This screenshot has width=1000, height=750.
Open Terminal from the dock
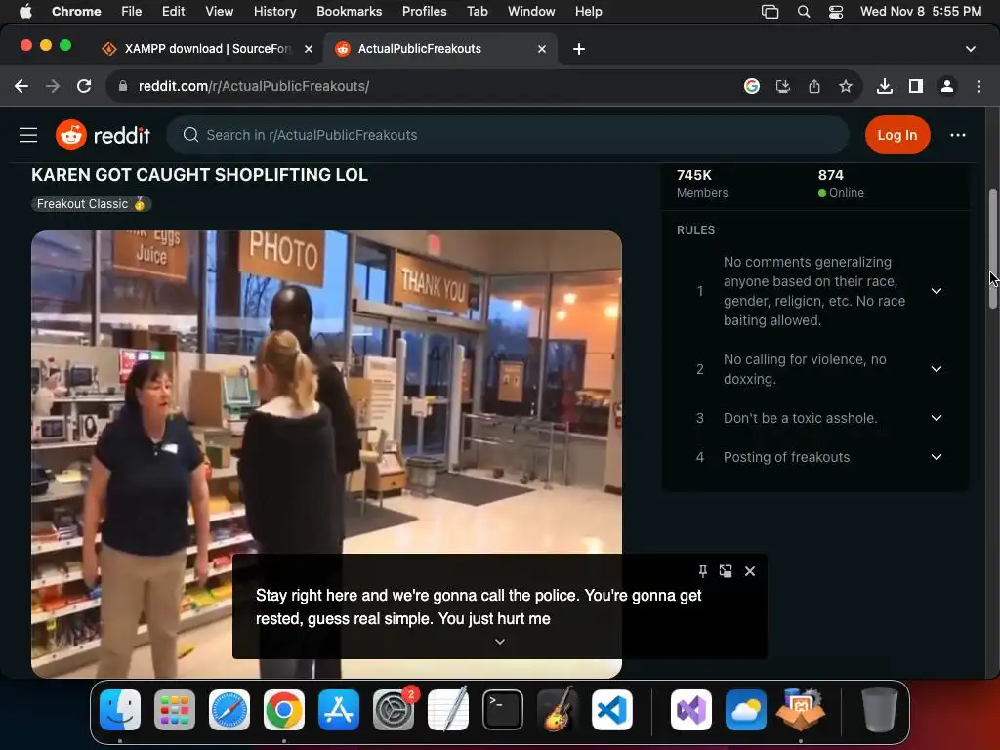pyautogui.click(x=503, y=710)
